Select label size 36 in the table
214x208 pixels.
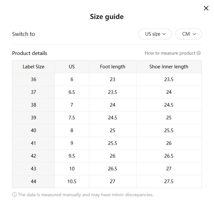[x=33, y=79]
